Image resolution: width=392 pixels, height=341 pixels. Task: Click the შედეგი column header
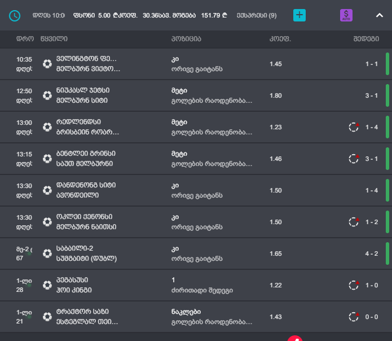pos(366,39)
